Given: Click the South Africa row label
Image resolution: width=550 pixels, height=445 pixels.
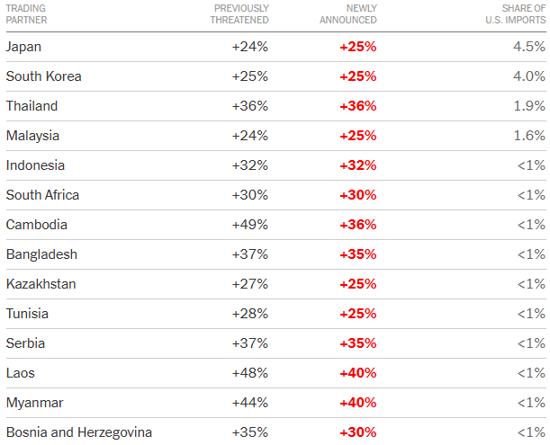Looking at the screenshot, I should [x=42, y=195].
